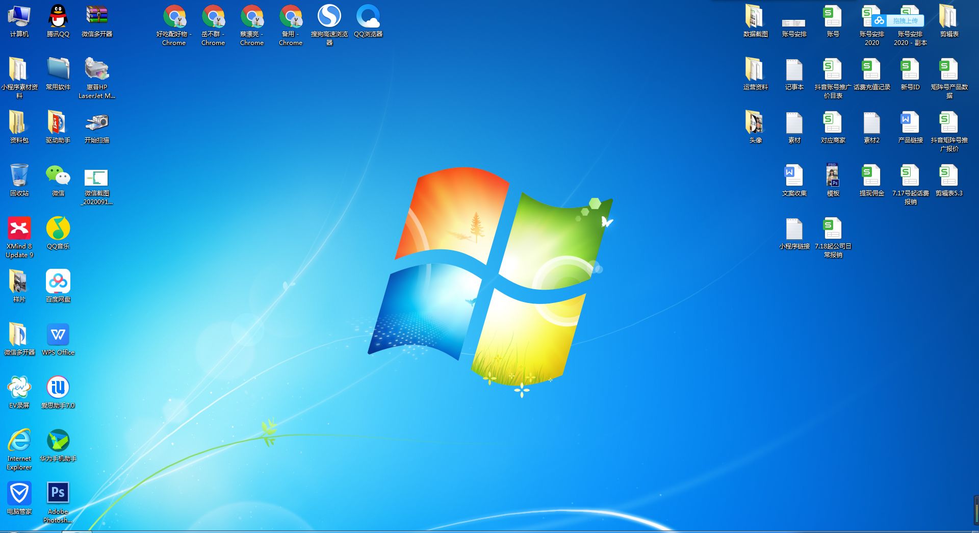Open the Adobe Photoshop shortcut
Screen dimensions: 979x533
pyautogui.click(x=58, y=493)
